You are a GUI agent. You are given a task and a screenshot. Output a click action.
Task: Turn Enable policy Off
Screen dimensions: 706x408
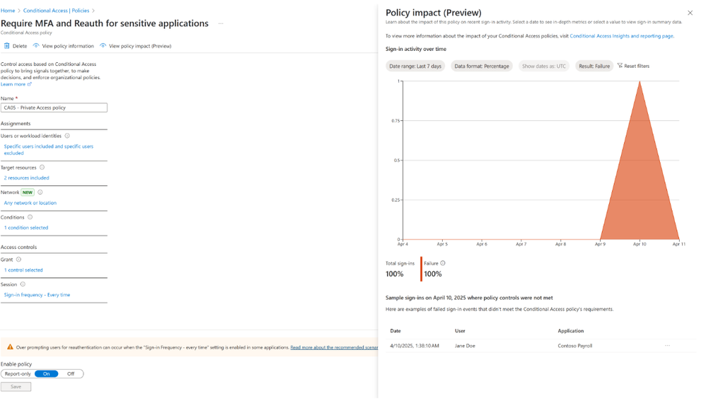click(x=71, y=374)
